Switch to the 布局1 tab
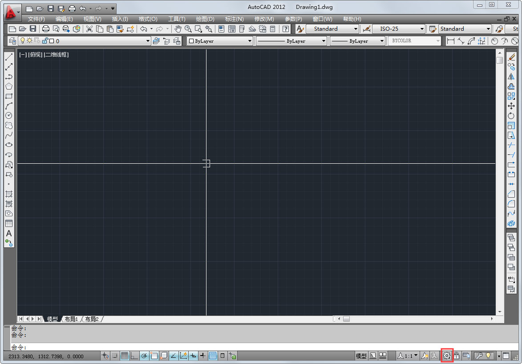The image size is (522, 364). [x=71, y=319]
